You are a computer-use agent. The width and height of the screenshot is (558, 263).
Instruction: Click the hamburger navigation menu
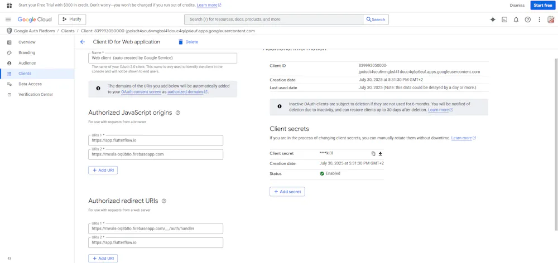[8, 20]
